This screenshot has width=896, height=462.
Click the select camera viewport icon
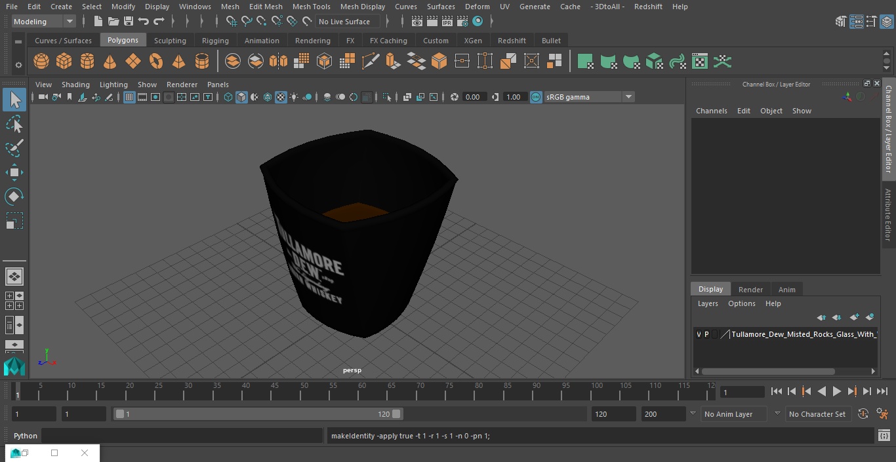43,97
